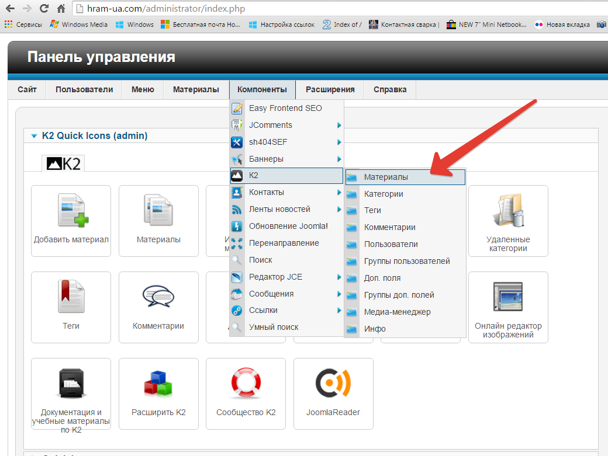The height and width of the screenshot is (456, 608).
Task: Open JoomlaReader quick icon
Action: [333, 394]
